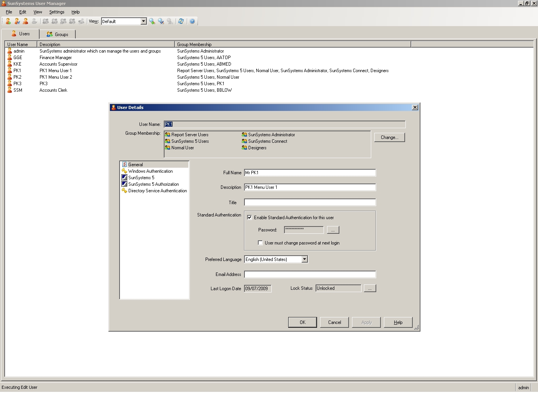This screenshot has height=403, width=538.
Task: Click the Full Name input field
Action: 310,173
